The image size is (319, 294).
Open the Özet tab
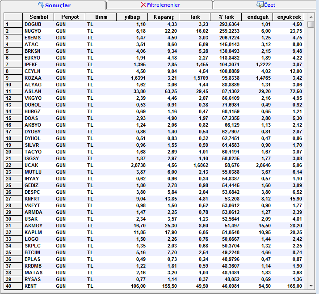[265, 5]
